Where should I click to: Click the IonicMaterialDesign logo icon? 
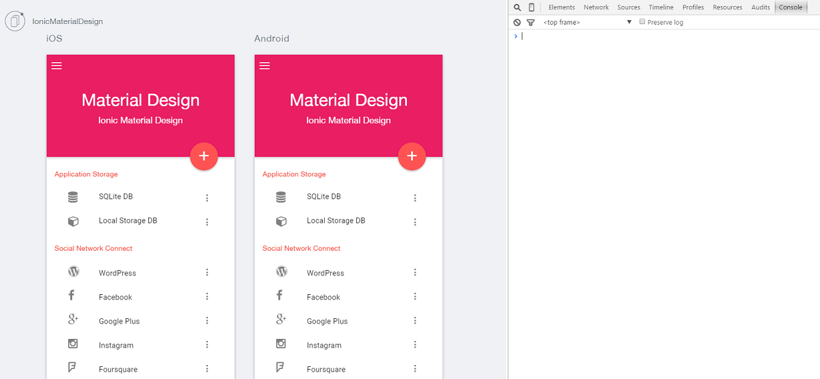(x=15, y=21)
